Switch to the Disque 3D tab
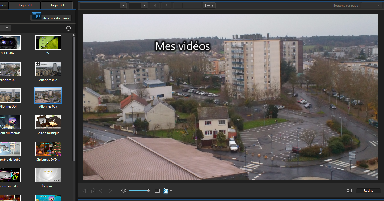This screenshot has width=384, height=201. click(57, 5)
